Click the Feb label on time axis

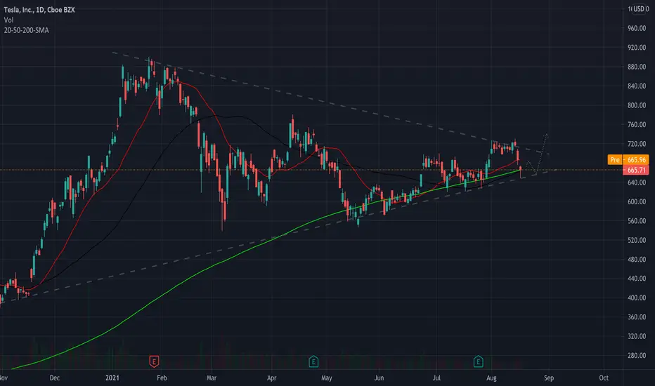coord(162,378)
